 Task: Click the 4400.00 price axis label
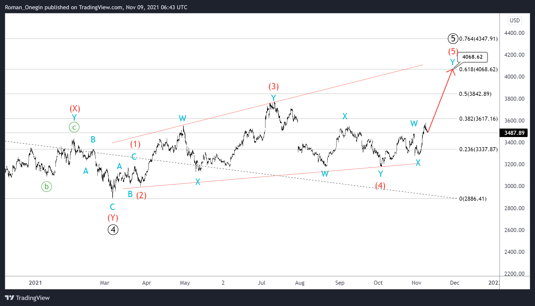(514, 33)
